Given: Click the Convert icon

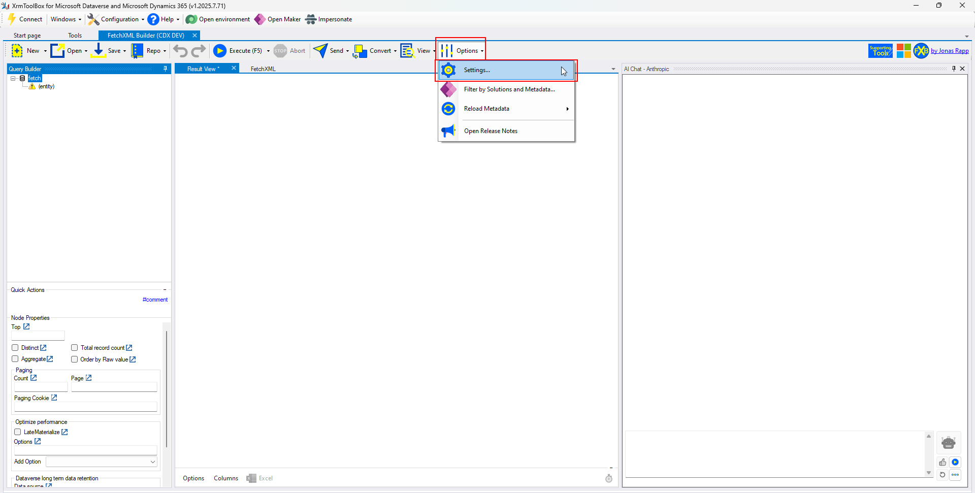Looking at the screenshot, I should pyautogui.click(x=360, y=51).
